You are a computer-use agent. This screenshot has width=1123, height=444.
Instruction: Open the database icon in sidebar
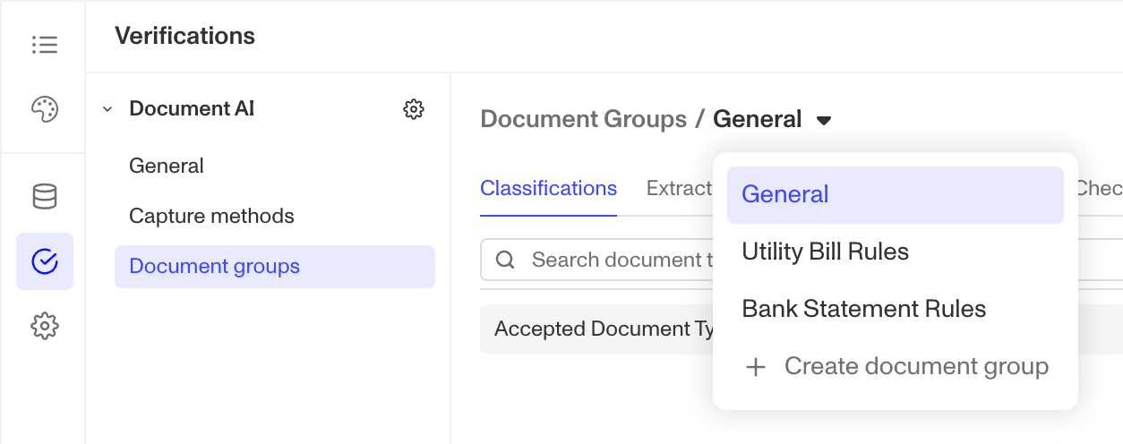click(44, 196)
